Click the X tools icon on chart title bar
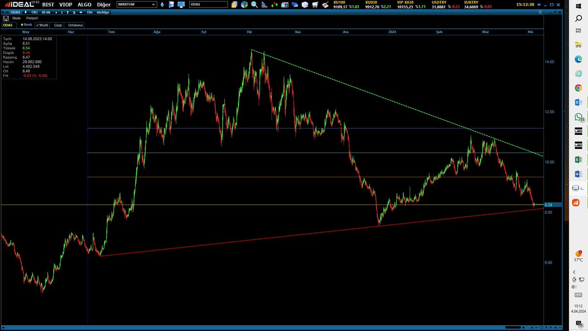The height and width of the screenshot is (331, 588). point(540,12)
